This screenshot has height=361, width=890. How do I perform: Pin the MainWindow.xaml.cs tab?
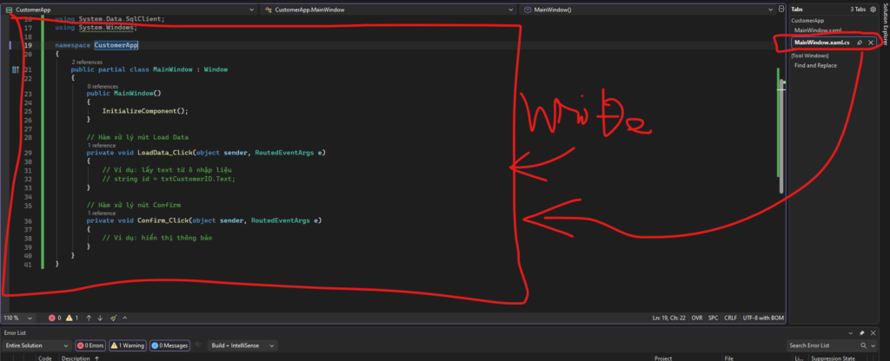(x=860, y=42)
